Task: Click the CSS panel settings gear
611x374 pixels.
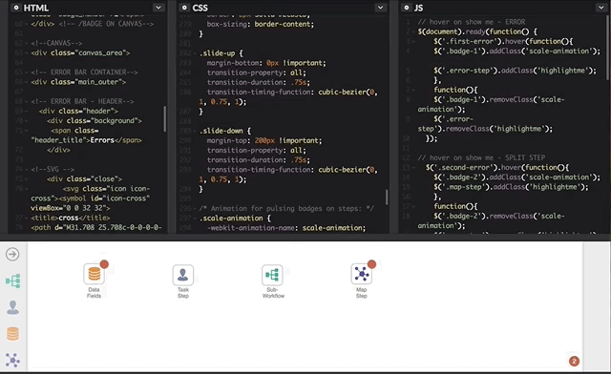Action: [x=184, y=8]
